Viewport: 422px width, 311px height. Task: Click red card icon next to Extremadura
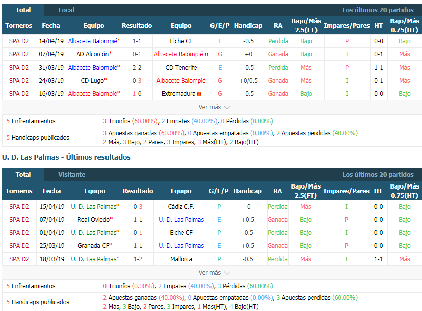tap(199, 94)
